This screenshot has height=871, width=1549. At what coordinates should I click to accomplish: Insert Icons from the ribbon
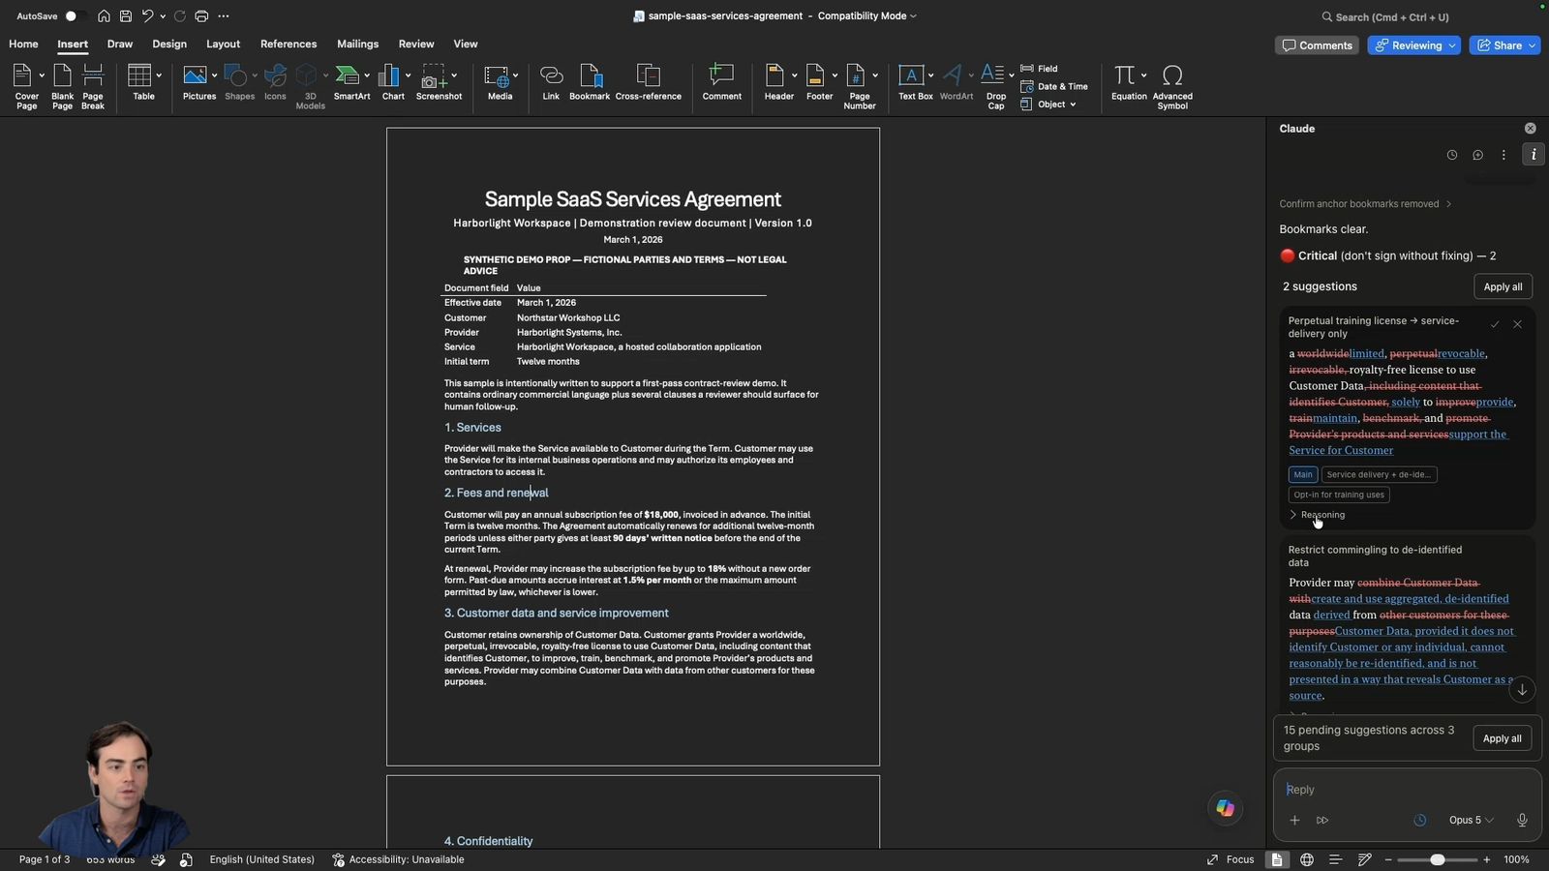tap(275, 81)
